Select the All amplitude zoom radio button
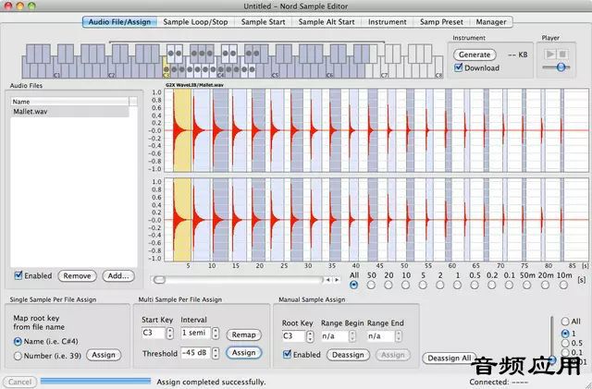The image size is (592, 389). [x=565, y=322]
